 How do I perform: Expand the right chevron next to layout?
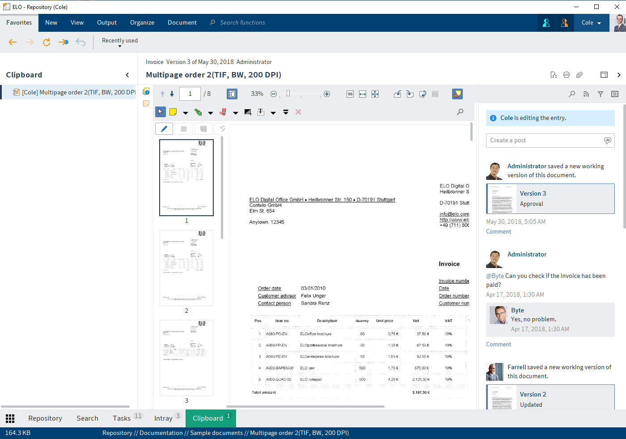coord(619,75)
